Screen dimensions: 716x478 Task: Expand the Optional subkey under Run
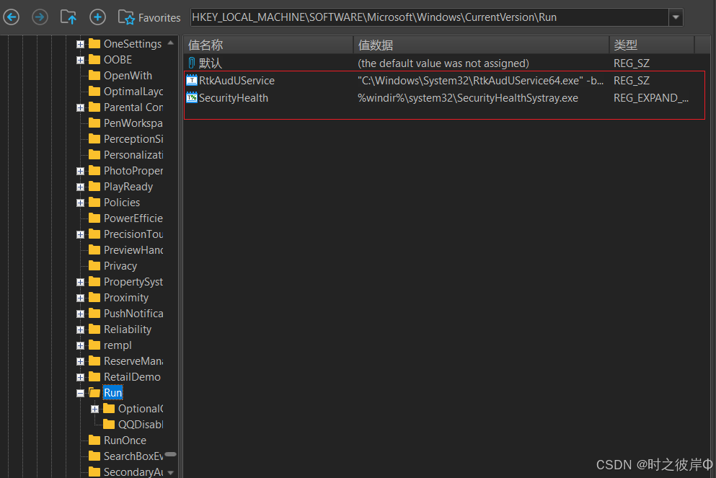point(94,409)
